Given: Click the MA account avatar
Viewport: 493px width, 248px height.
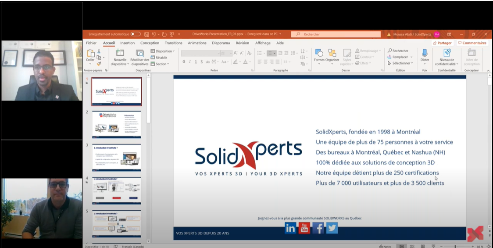Looking at the screenshot, I should tap(437, 34).
